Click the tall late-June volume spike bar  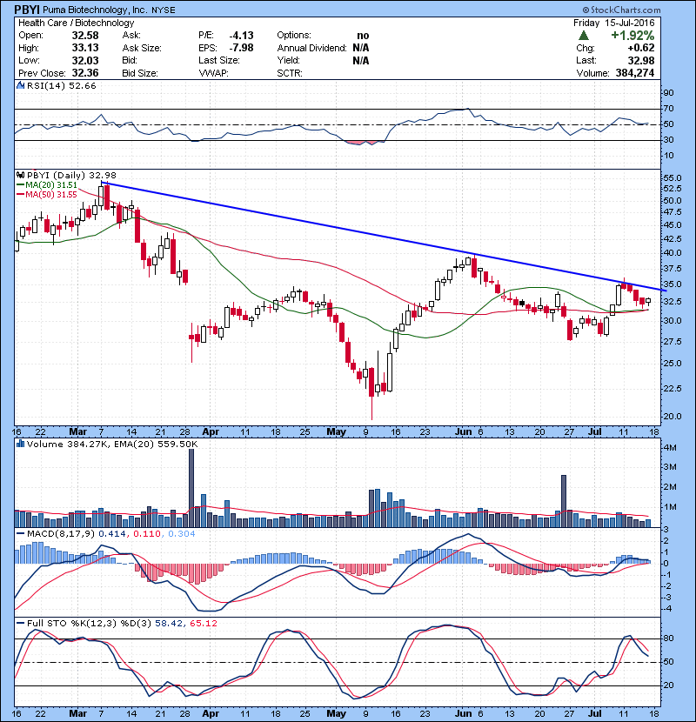564,501
